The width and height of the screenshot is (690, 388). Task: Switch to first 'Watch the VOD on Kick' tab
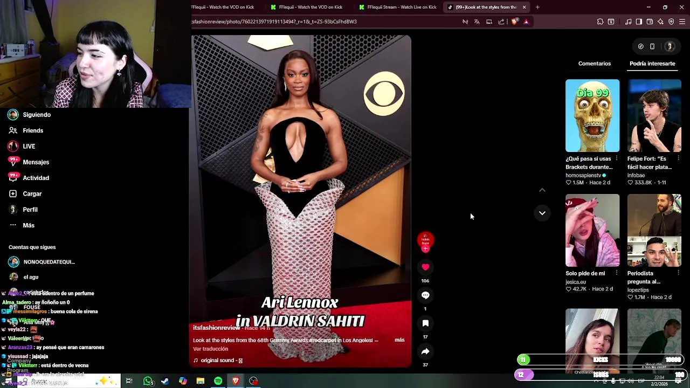(223, 7)
